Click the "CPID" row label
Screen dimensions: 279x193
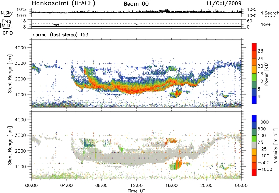pos(8,33)
